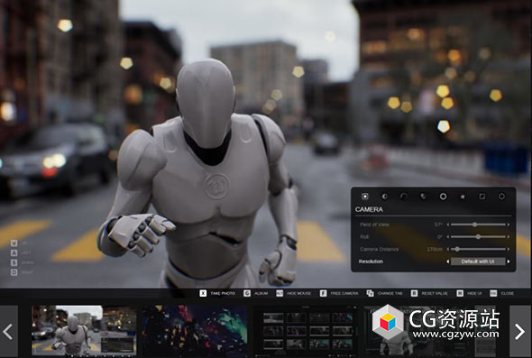Open the crescent moon tab icon

pos(423,197)
